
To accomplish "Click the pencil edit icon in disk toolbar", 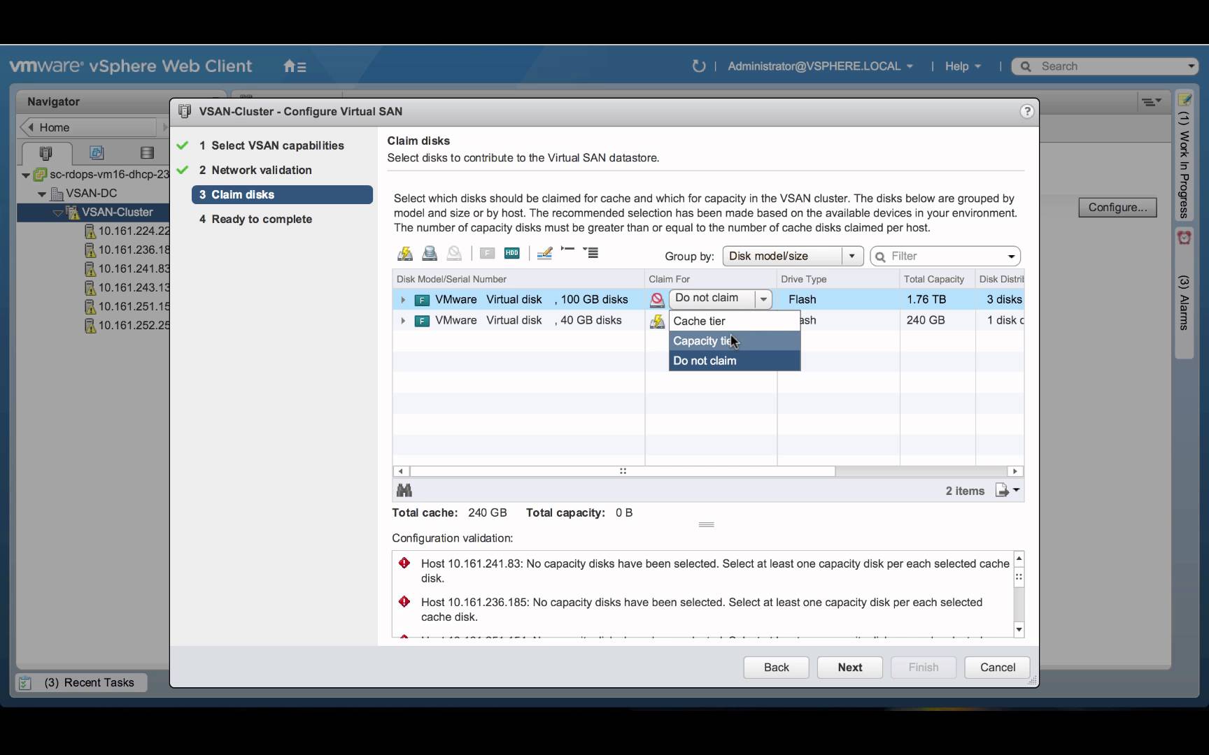I will 544,254.
